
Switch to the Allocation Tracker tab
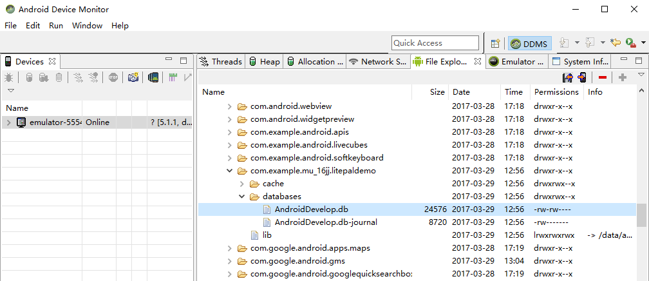tap(315, 61)
